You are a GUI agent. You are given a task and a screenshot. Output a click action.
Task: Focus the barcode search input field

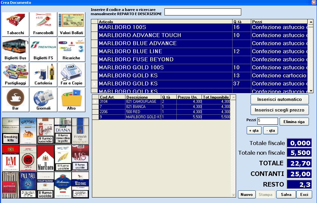pos(203,12)
